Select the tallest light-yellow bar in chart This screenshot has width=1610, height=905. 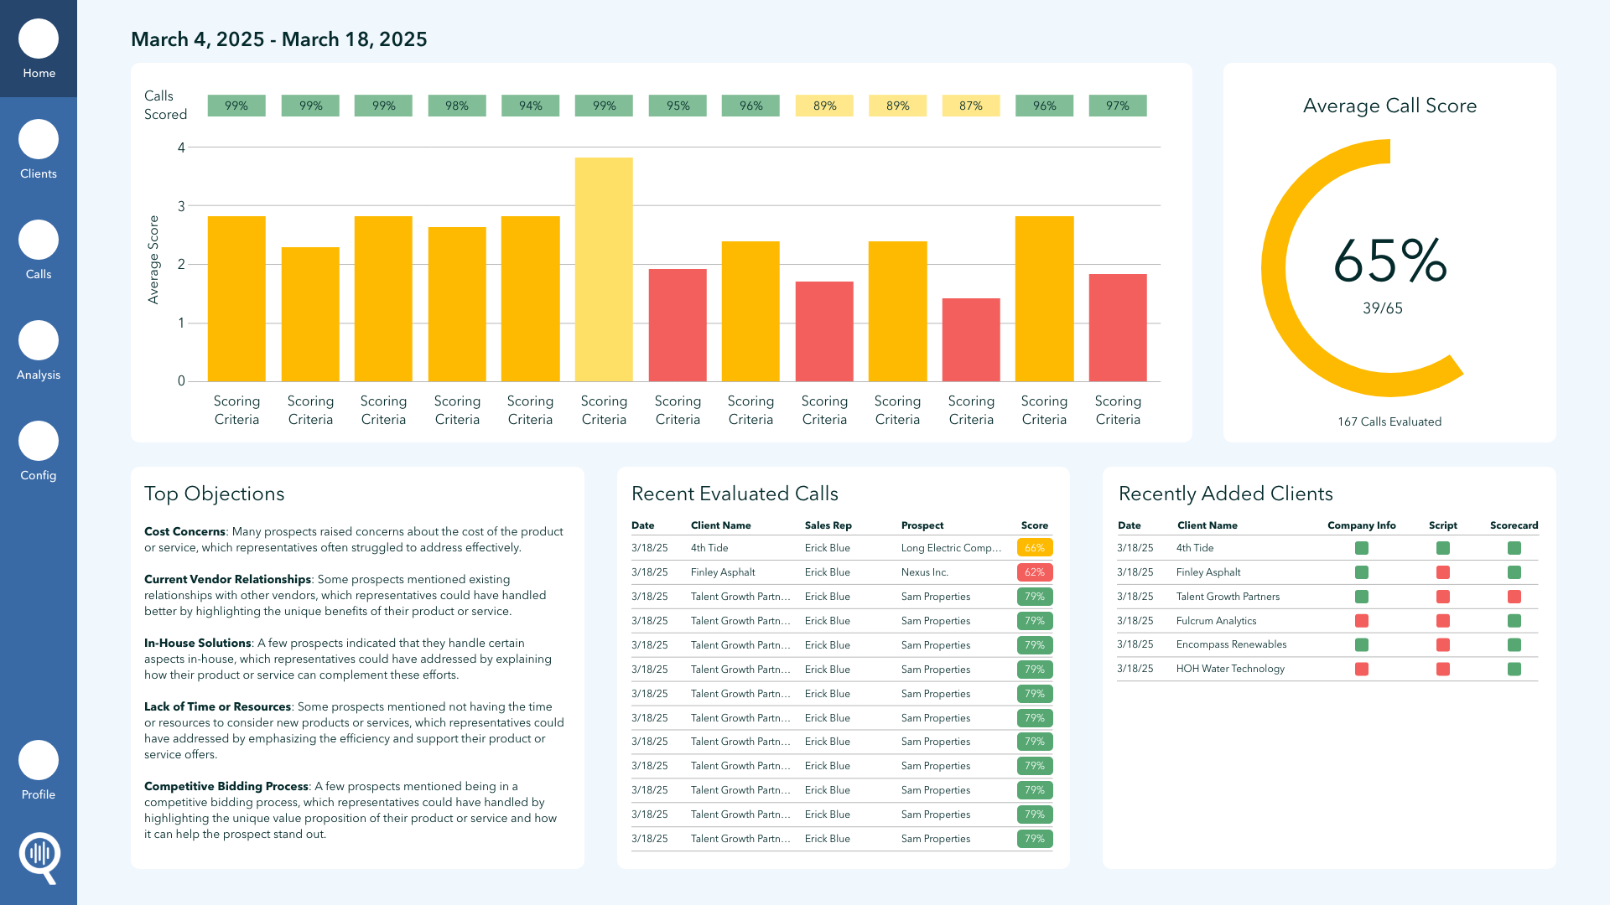[604, 268]
